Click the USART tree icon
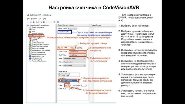This screenshot has width=185, height=104. [x=30, y=40]
